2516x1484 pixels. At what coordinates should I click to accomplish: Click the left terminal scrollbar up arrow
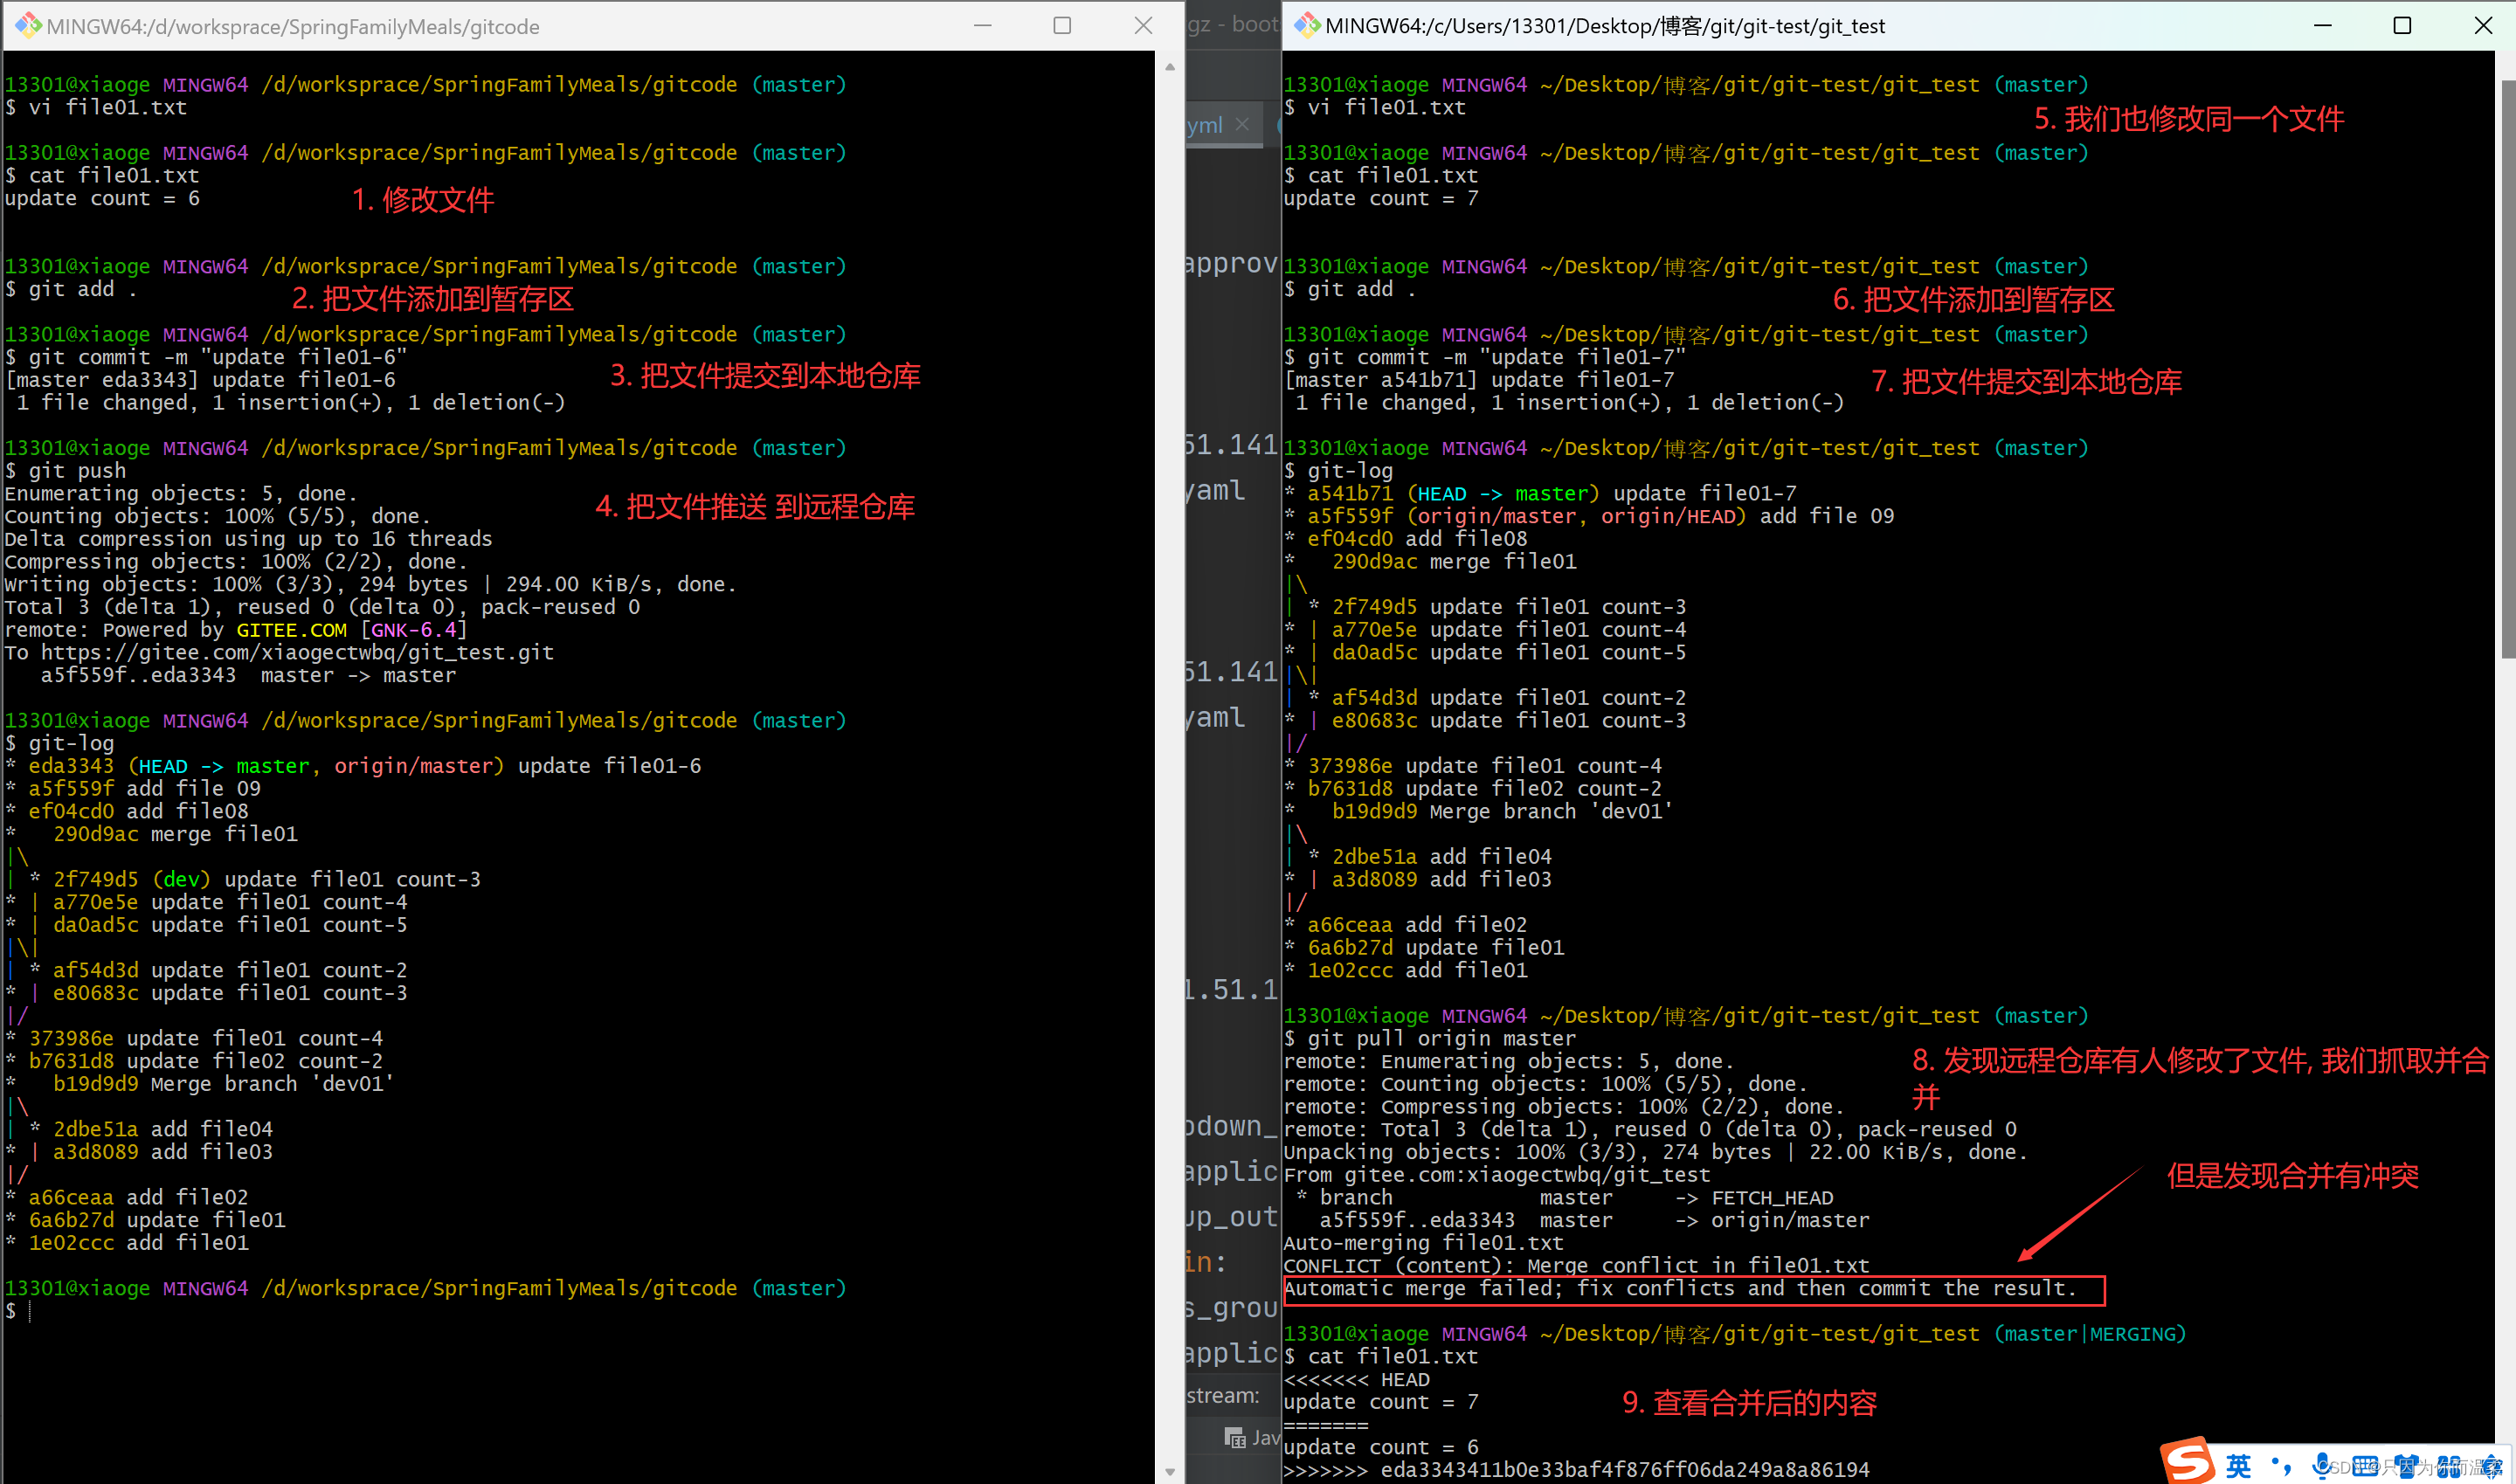[1170, 67]
